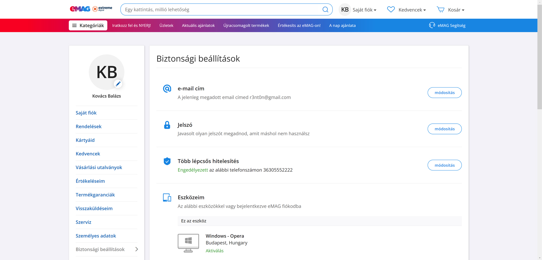Click the eMAG logo in header
The image size is (542, 260).
point(80,9)
